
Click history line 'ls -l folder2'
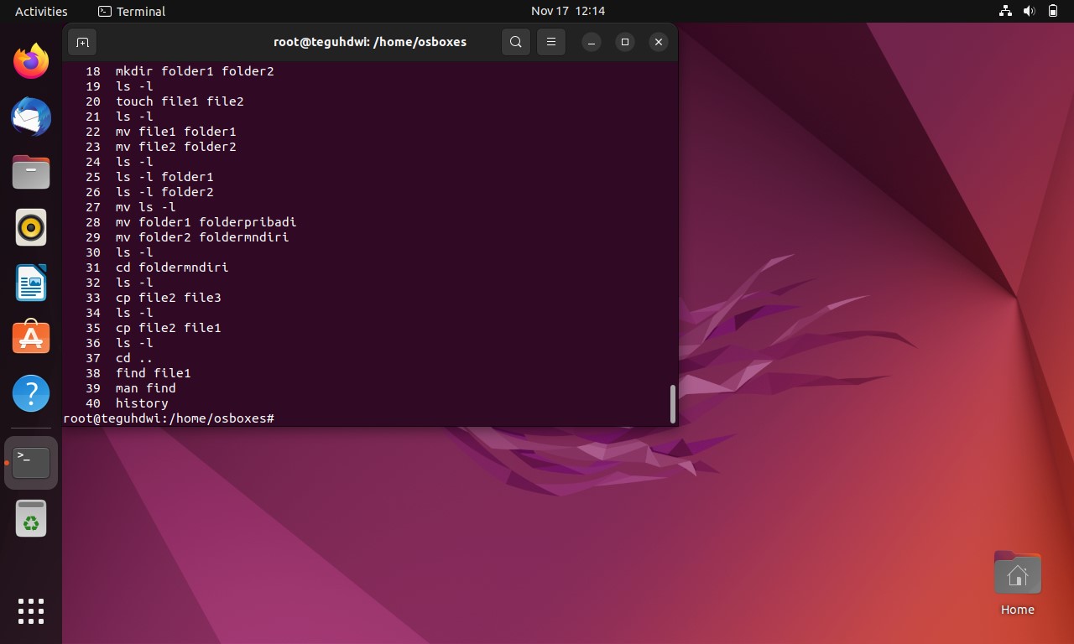pos(164,192)
